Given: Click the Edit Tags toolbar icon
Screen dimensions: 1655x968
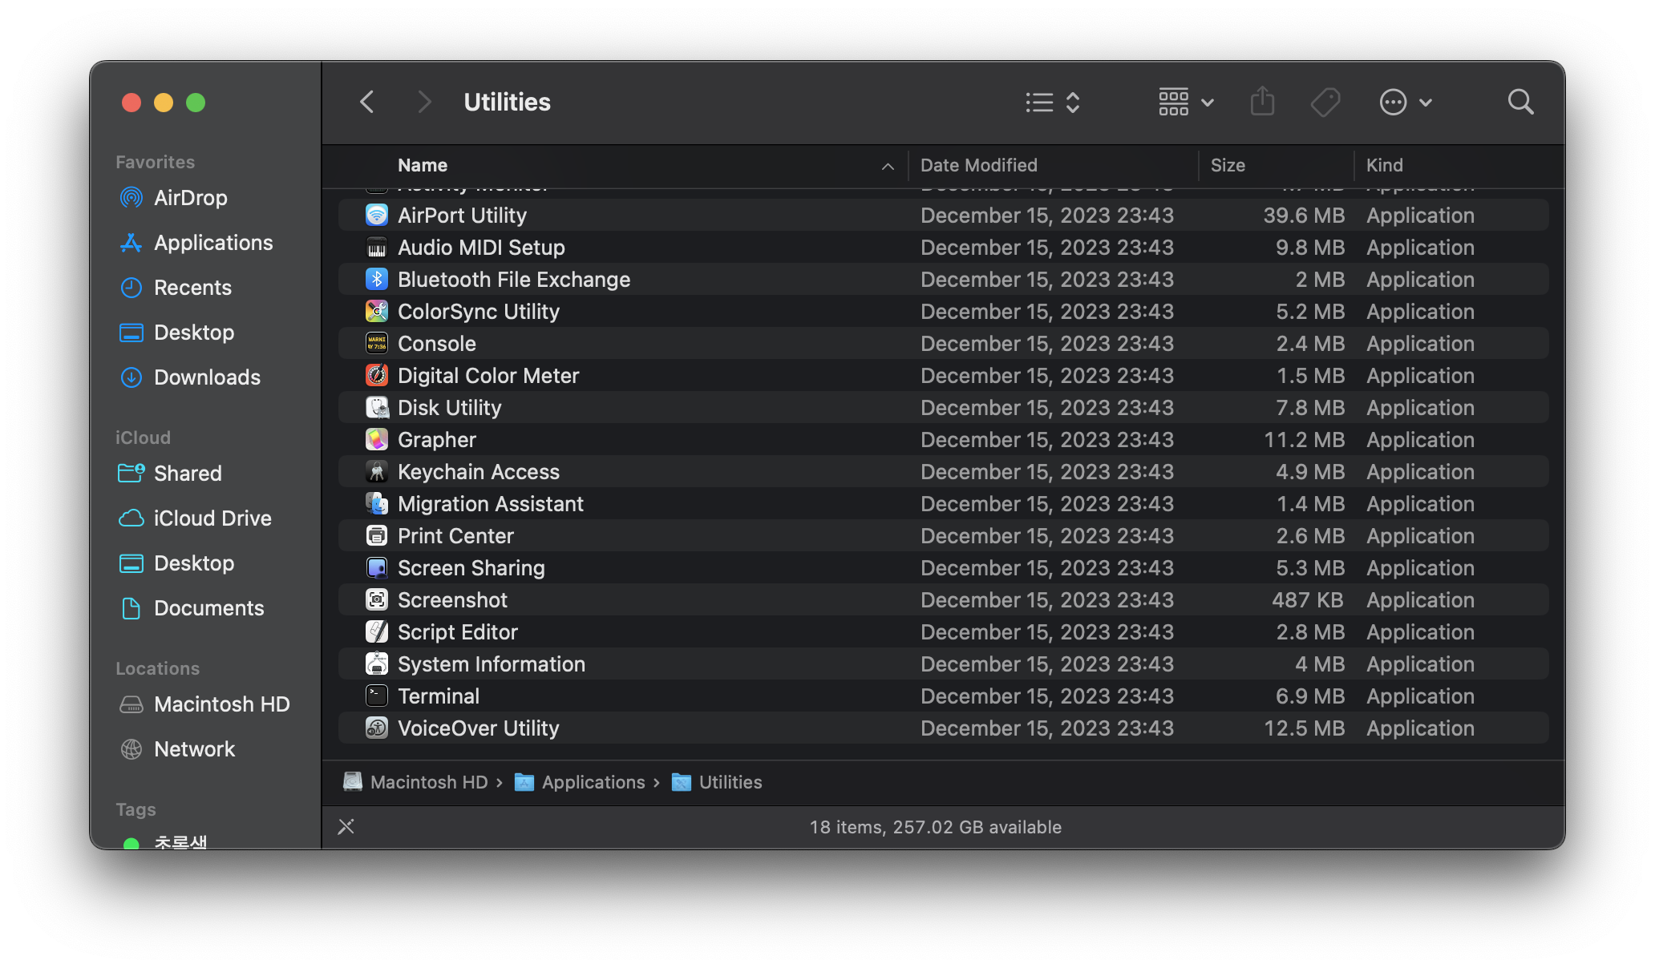Looking at the screenshot, I should 1325,103.
